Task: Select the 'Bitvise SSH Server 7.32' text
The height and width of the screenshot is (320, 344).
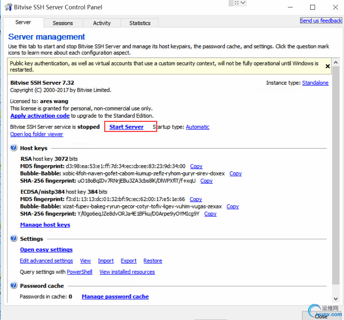Action: point(42,83)
